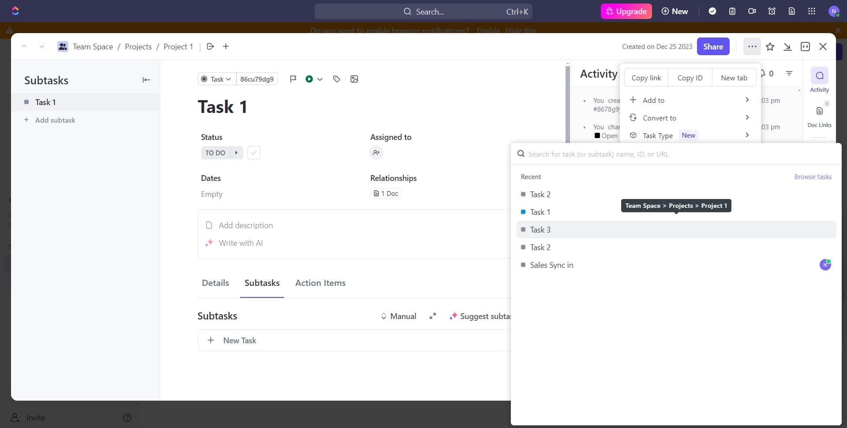The width and height of the screenshot is (847, 428).
Task: Select Sales Sync in from recent list
Action: point(676,265)
